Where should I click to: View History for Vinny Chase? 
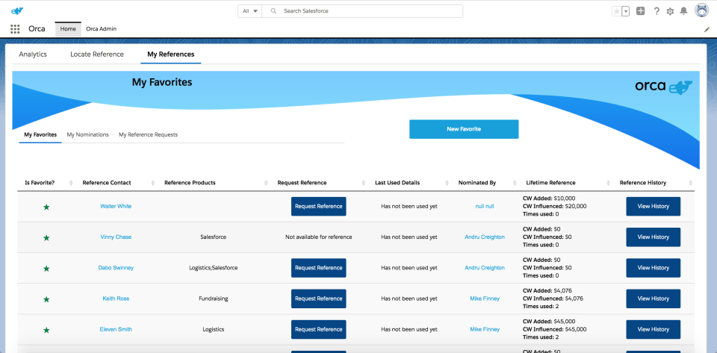[653, 237]
